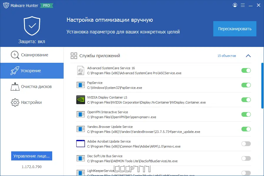Click the Службы приложений grid icon
This screenshot has width=264, height=176.
point(74,56)
